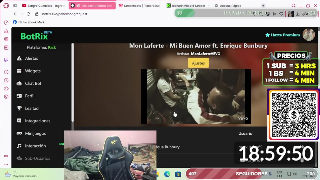The height and width of the screenshot is (180, 320).
Task: Open Extensions cube icon in sidebar
Action: pos(6,88)
